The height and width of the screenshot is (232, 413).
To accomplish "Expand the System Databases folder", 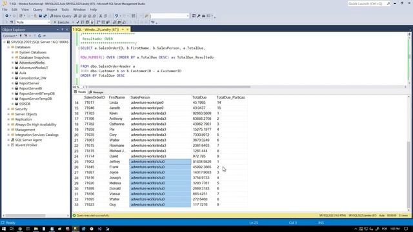I will point(13,52).
